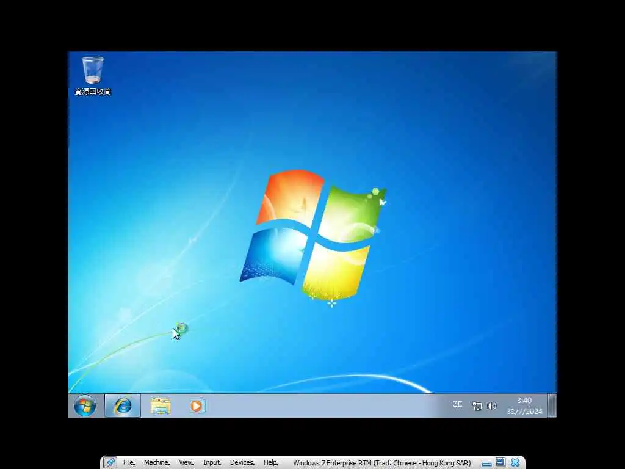625x469 pixels.
Task: Open the Help menu
Action: click(271, 463)
